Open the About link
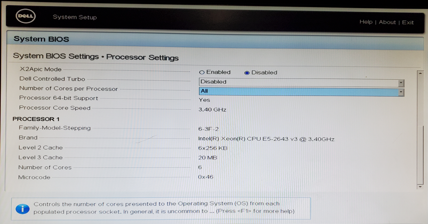The width and height of the screenshot is (428, 224). tap(387, 22)
